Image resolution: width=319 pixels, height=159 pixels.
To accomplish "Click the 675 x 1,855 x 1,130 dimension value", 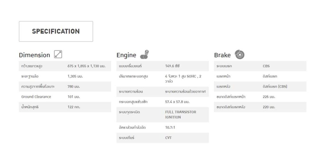I will (x=86, y=66).
